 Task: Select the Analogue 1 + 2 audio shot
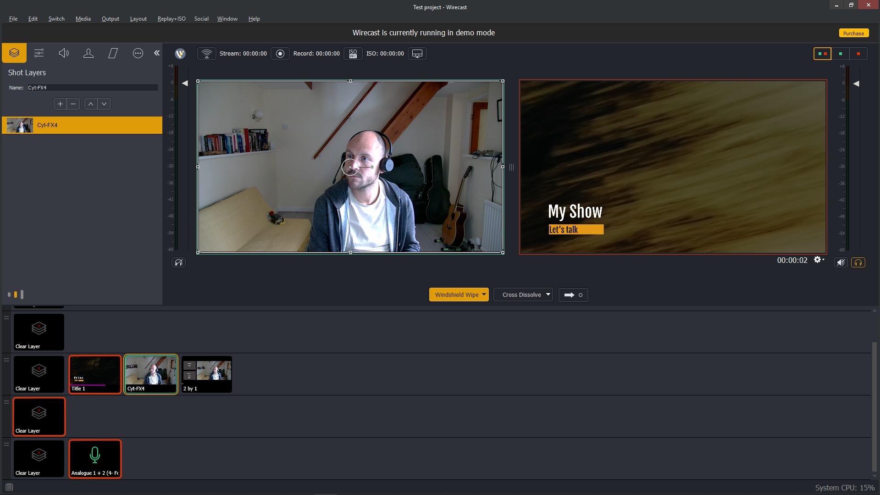(95, 459)
